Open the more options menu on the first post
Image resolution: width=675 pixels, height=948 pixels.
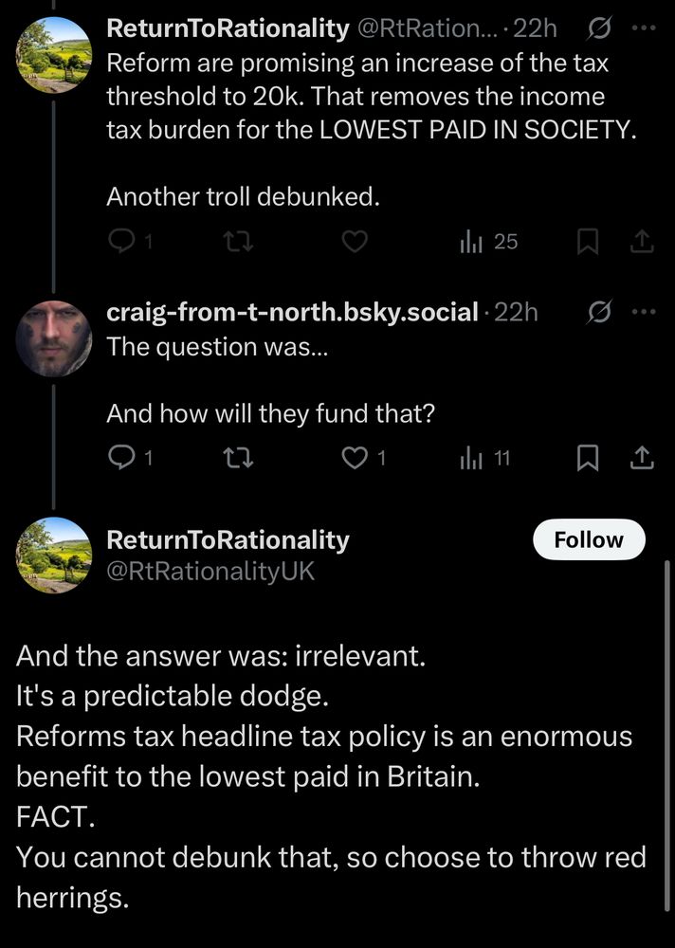coord(643,28)
